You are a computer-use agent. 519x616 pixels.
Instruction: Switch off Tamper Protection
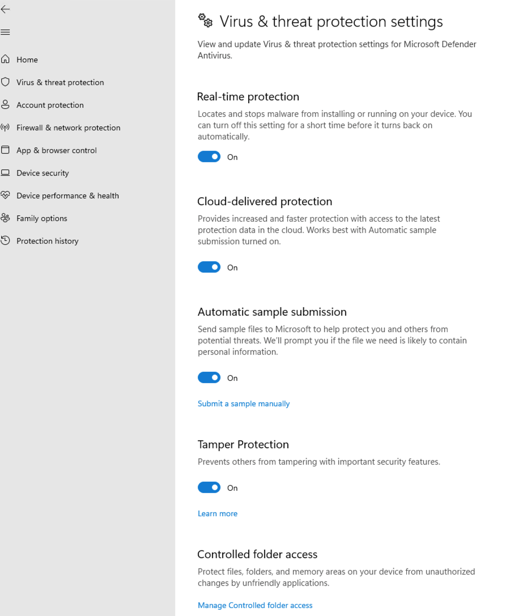[209, 487]
